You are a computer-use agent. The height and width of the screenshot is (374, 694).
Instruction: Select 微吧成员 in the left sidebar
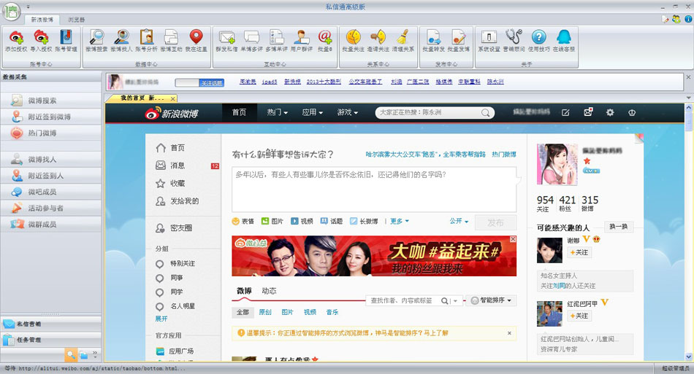click(x=51, y=192)
